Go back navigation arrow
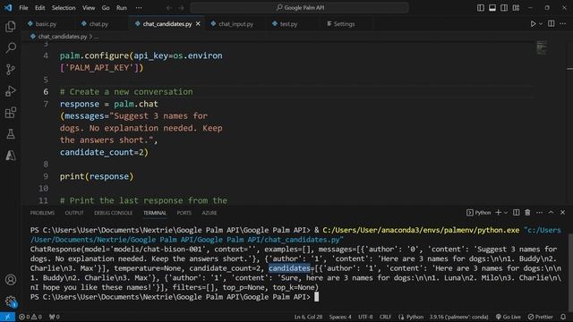The width and height of the screenshot is (573, 322). tap(169, 8)
